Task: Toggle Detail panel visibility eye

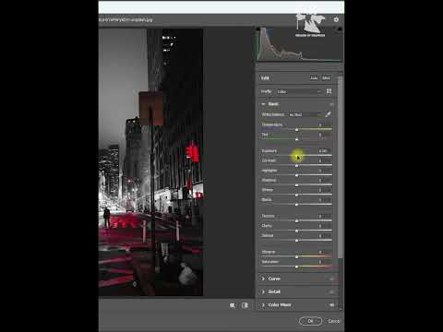Action: click(x=331, y=291)
